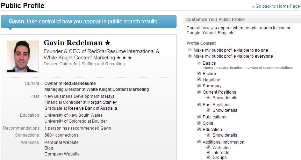Uncheck Additional Information checkbox

tap(199, 142)
